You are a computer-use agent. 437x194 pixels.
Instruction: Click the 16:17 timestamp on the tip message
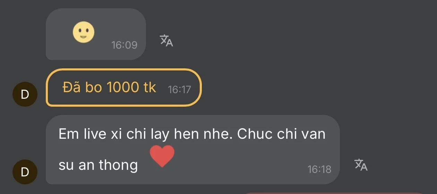pyautogui.click(x=179, y=89)
